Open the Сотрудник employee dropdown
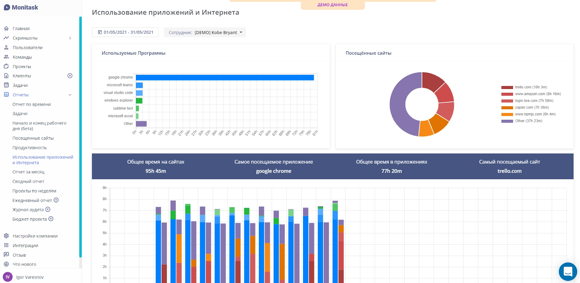Viewport: 580px width, 283px height. coord(205,33)
